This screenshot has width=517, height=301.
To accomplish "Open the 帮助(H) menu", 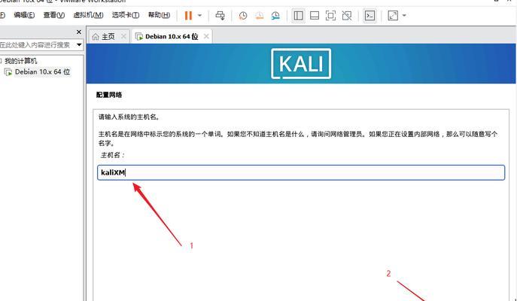I will point(159,15).
